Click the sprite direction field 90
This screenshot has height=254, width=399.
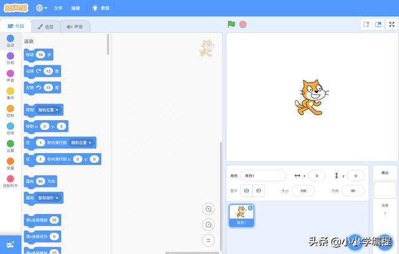pos(353,190)
